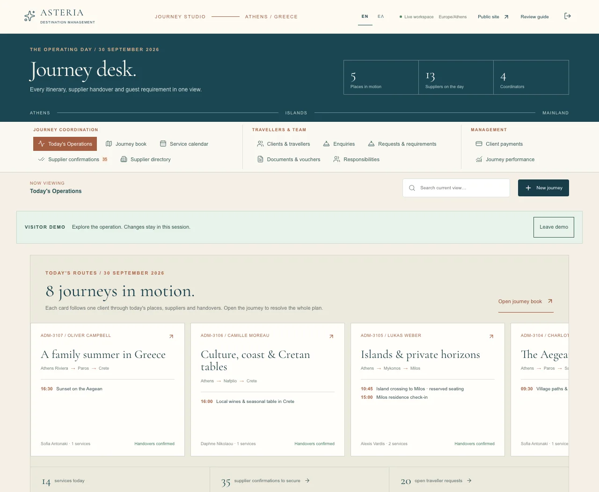Focus the Search current view field
Screen dimensions: 599x492
pos(456,188)
